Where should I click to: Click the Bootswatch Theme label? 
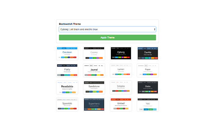tap(70, 24)
